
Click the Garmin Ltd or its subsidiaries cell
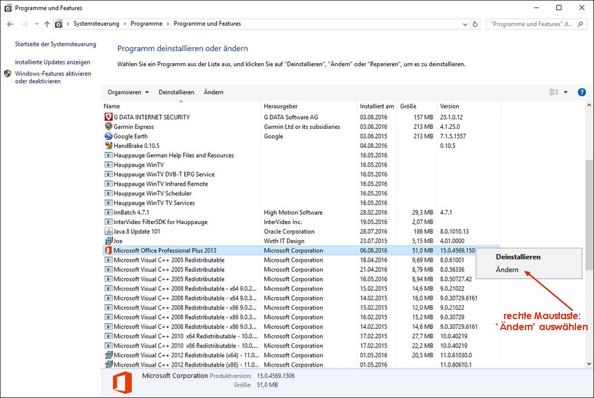(302, 126)
